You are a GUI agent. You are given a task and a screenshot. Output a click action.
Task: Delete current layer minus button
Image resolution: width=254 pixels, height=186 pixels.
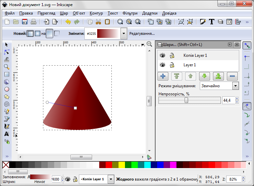232,76
